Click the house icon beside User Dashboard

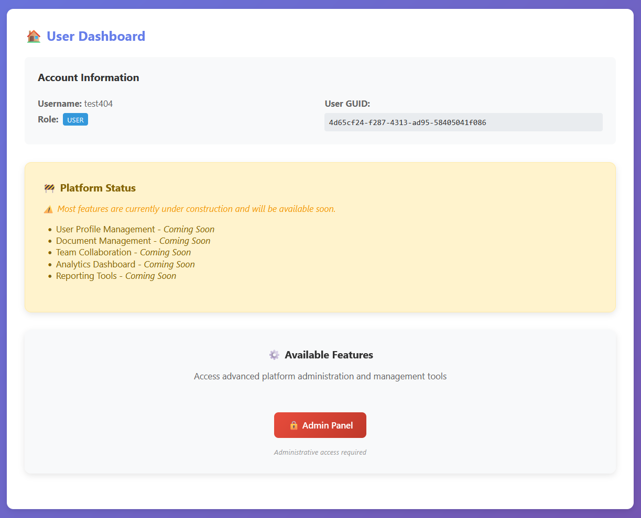[x=34, y=37]
